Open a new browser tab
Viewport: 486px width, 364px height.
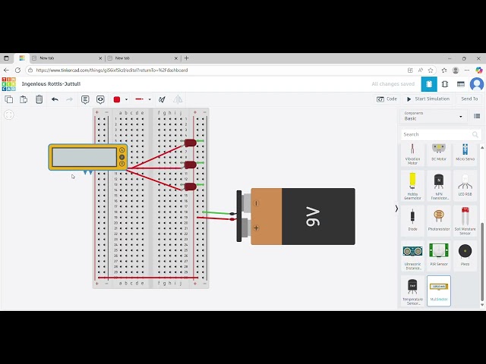click(186, 58)
